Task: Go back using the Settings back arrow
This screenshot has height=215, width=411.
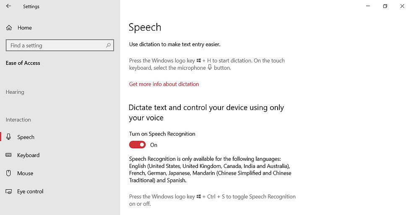Action: click(x=9, y=6)
